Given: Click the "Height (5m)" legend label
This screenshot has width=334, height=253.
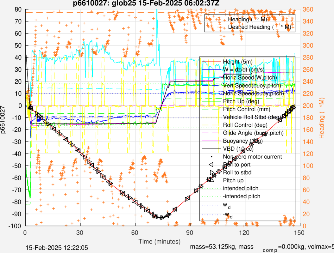Looking at the screenshot, I should pos(238,62).
